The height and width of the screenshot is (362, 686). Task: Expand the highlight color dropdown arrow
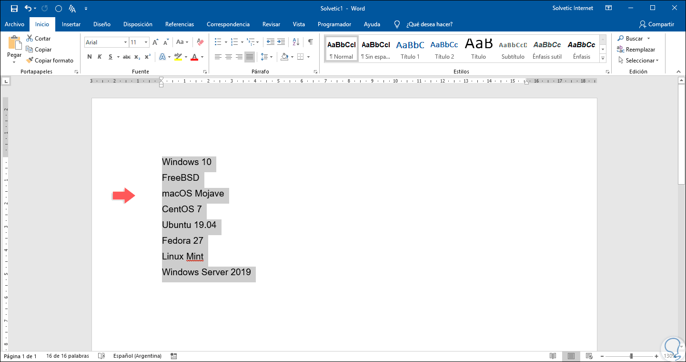[186, 57]
